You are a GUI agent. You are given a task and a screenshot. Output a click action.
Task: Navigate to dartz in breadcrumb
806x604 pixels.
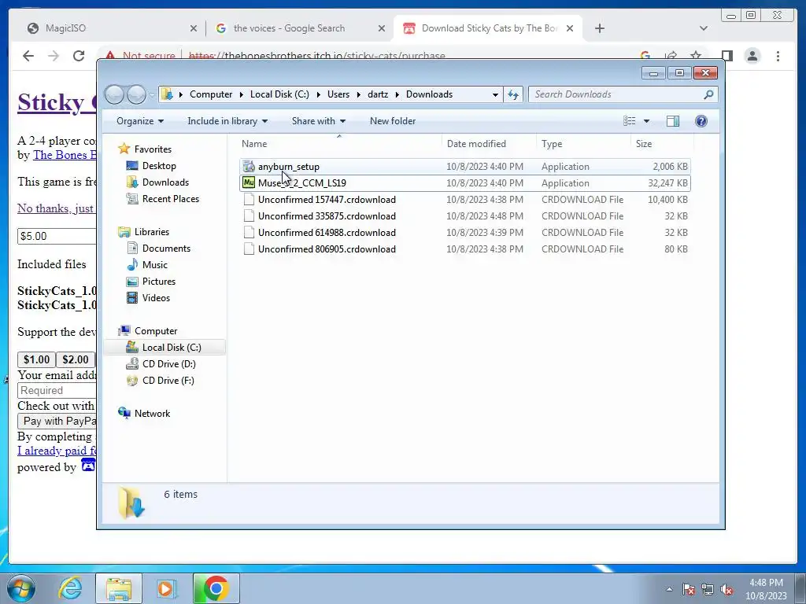tap(378, 94)
